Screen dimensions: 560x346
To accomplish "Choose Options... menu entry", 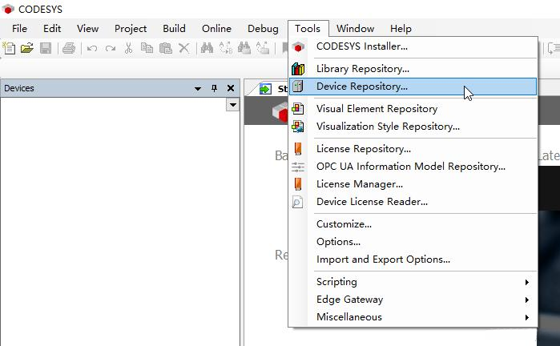I will 413,242.
